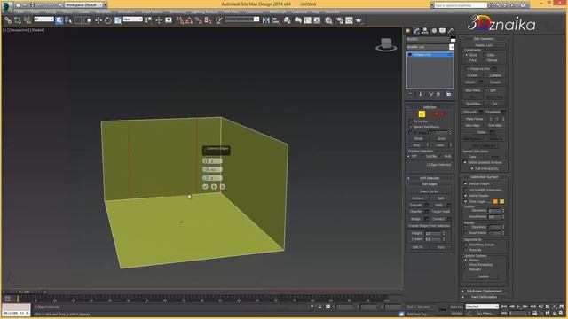
Task: Toggle Delete Isolated Vertices checkbox
Action: 465,162
